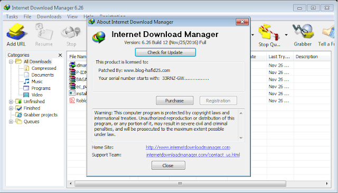Select the instal file icon
Screen dimensions: 338x193
point(72,94)
